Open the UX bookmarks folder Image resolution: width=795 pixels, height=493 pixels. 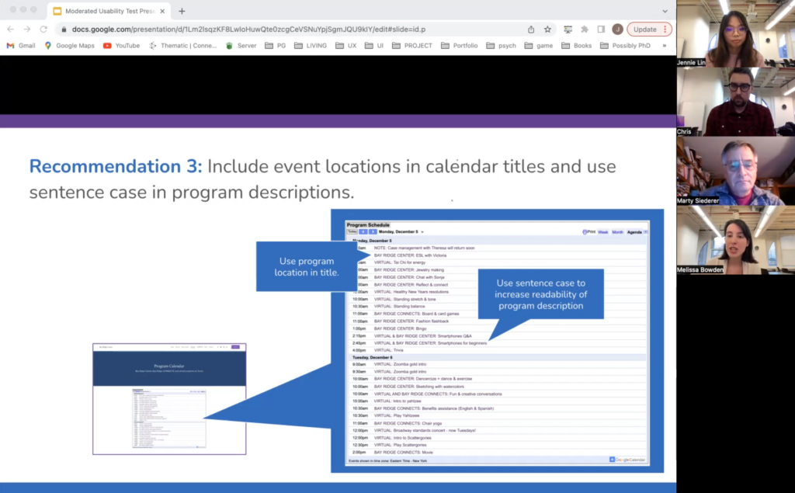[x=346, y=46]
